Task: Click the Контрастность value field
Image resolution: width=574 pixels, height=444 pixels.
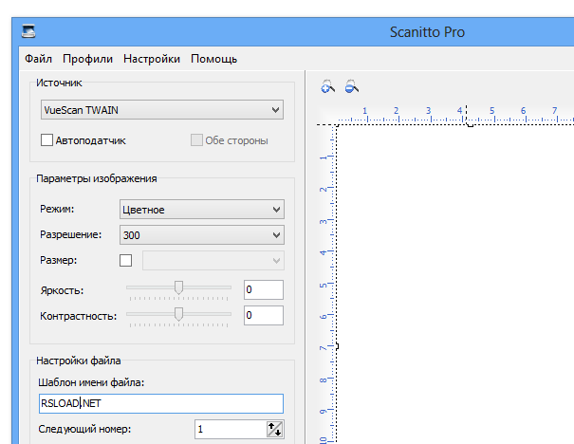Action: click(264, 316)
